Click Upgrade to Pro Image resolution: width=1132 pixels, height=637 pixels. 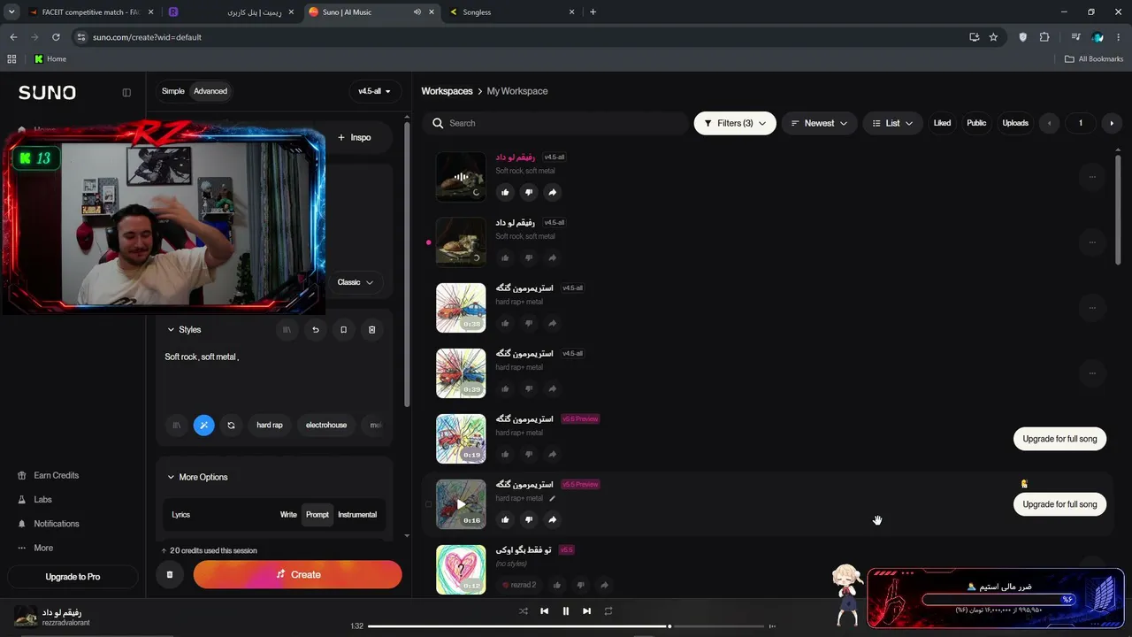point(73,577)
